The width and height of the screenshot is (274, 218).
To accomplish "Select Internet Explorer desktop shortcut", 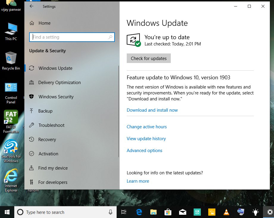I will click(x=11, y=181).
